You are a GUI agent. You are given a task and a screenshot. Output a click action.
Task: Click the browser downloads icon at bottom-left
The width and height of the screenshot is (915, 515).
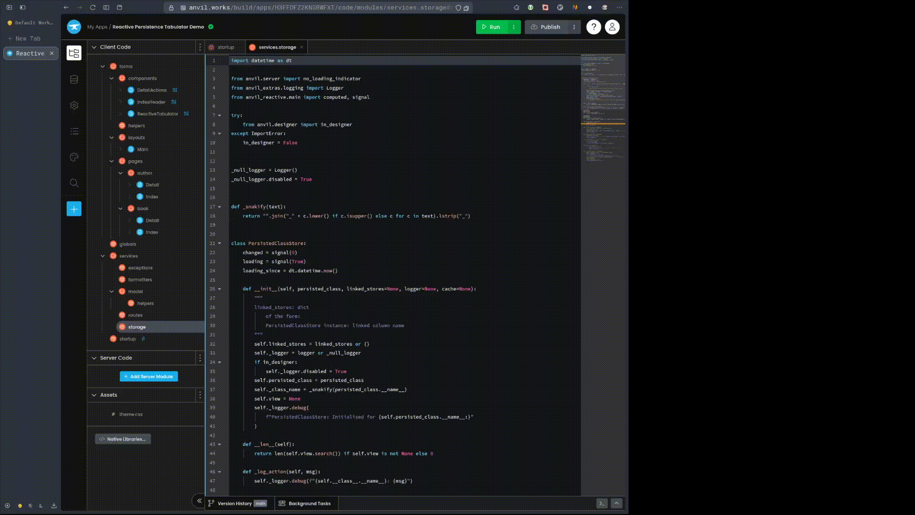coord(54,505)
